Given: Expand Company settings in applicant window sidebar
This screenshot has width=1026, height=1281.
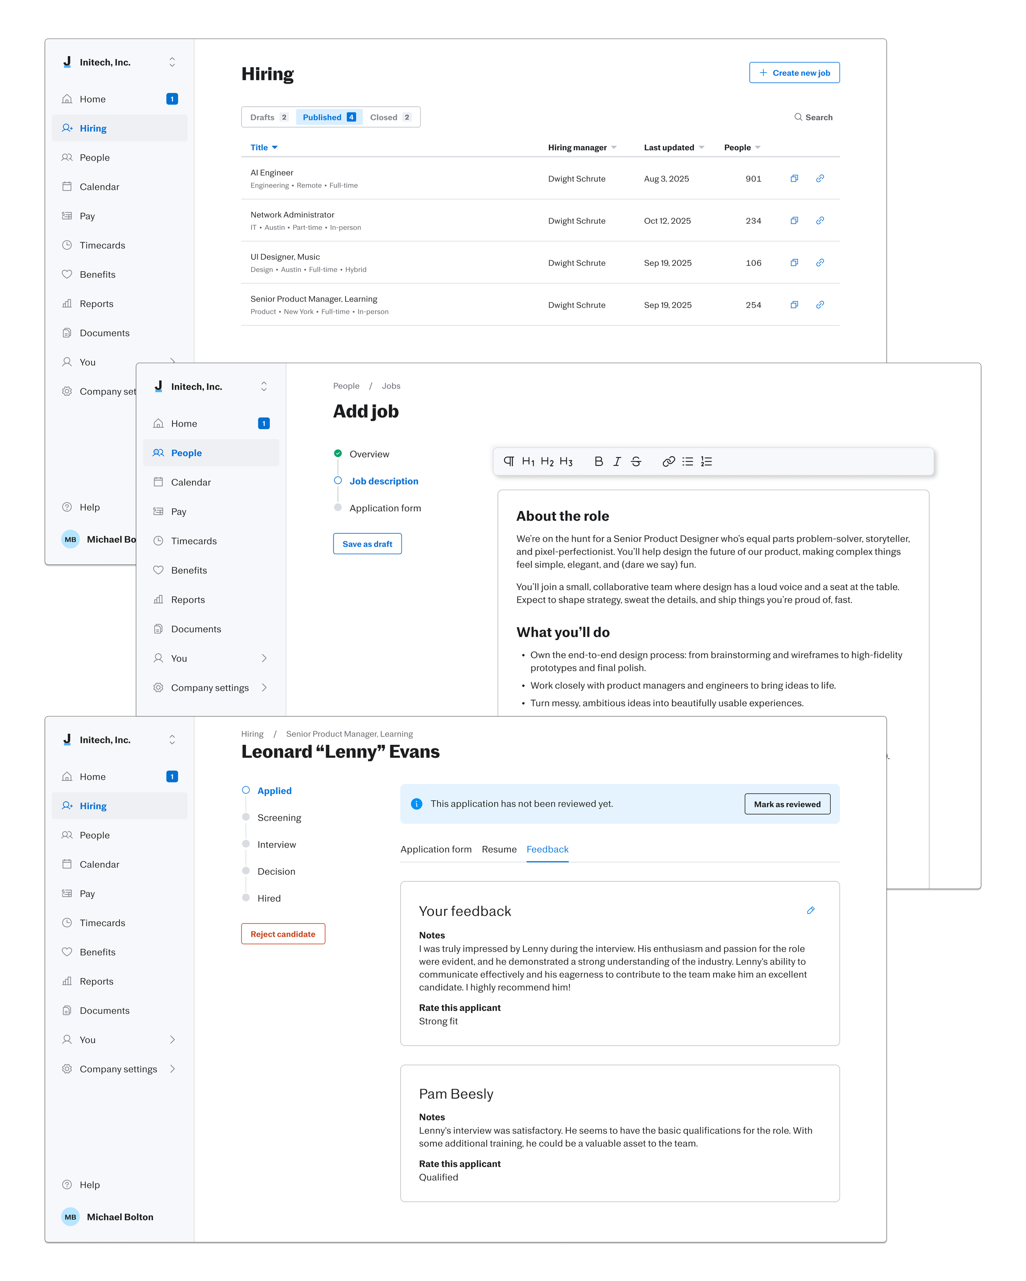Looking at the screenshot, I should pyautogui.click(x=119, y=1069).
